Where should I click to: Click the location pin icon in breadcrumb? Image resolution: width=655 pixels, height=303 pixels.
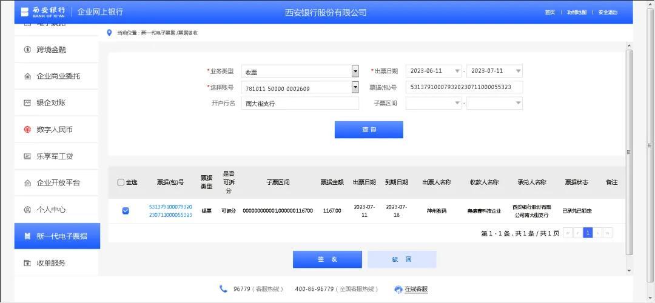[x=109, y=33]
